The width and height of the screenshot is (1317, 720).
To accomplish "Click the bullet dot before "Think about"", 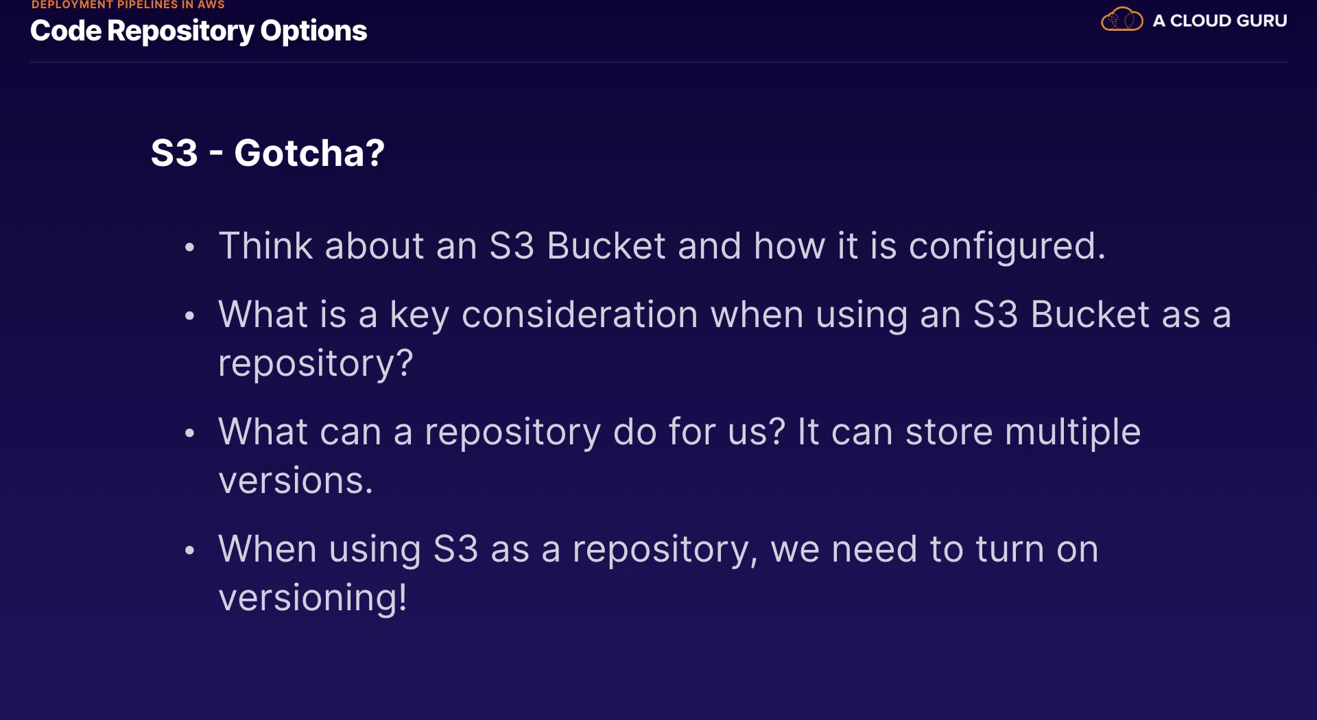I will click(190, 247).
